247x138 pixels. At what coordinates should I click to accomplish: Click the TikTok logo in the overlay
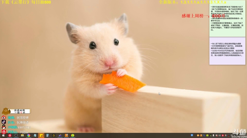[x=4, y=122]
